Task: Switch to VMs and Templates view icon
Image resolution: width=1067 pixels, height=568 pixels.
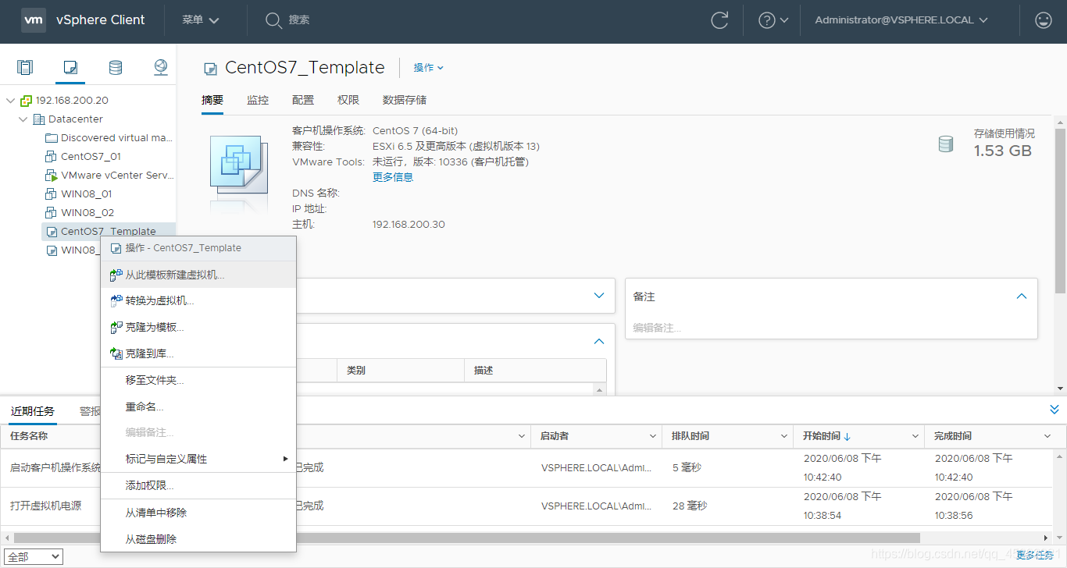Action: (x=70, y=67)
